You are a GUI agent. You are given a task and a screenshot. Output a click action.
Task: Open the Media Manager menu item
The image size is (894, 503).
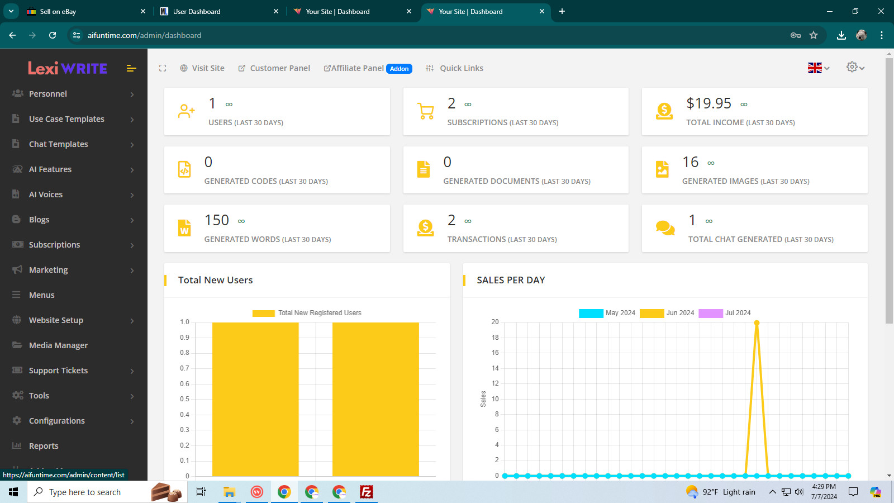(74, 345)
